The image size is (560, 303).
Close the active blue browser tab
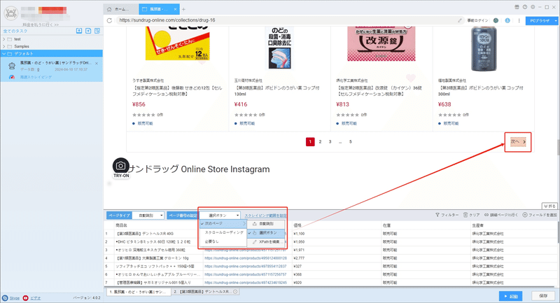(x=175, y=9)
